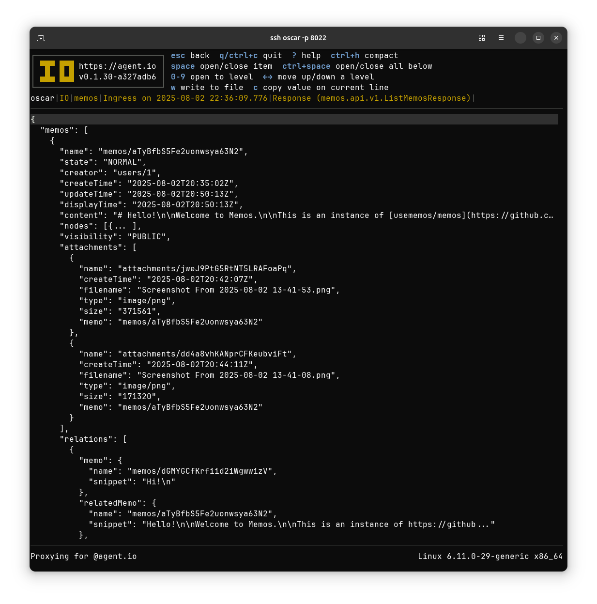Select the Response ListMemosResponse breadcrumb segment

[x=372, y=98]
